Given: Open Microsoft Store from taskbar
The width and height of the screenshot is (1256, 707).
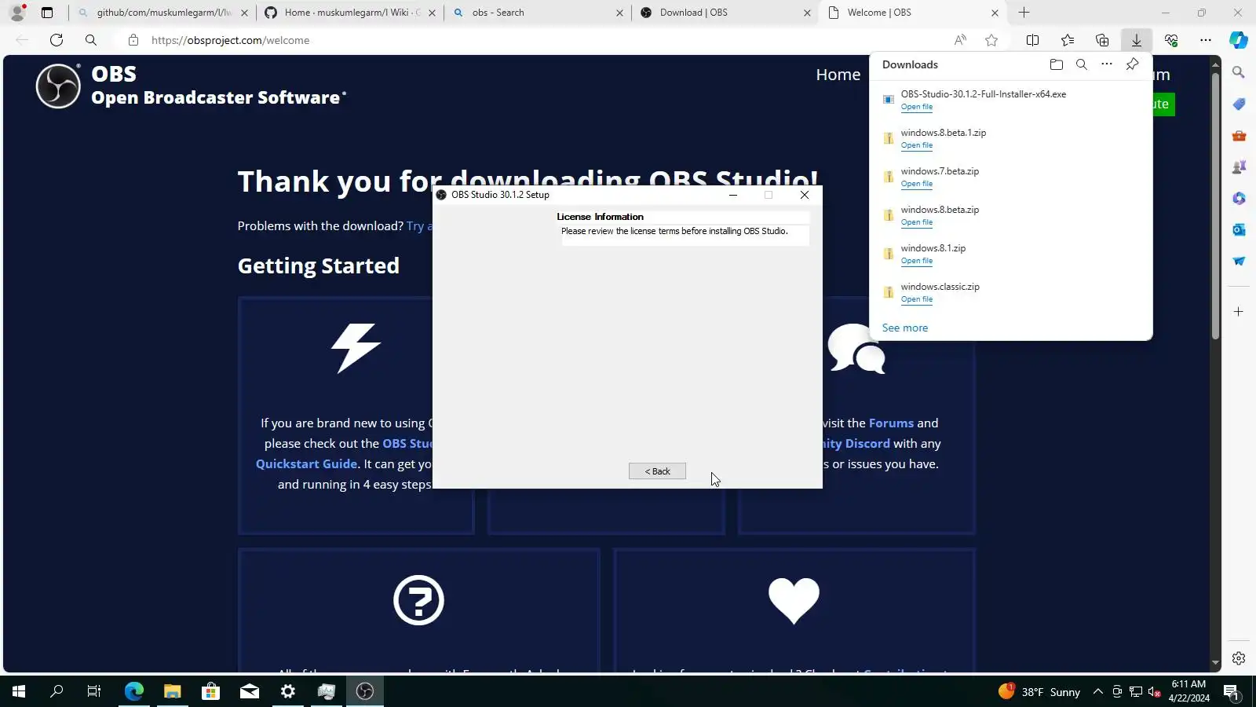Looking at the screenshot, I should [210, 691].
